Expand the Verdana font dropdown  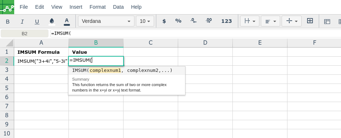pyautogui.click(x=106, y=21)
